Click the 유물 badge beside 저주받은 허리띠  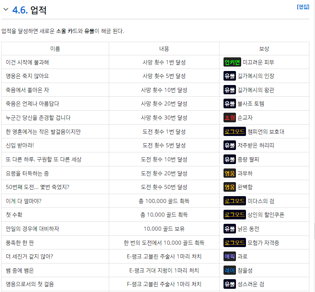tap(230, 145)
